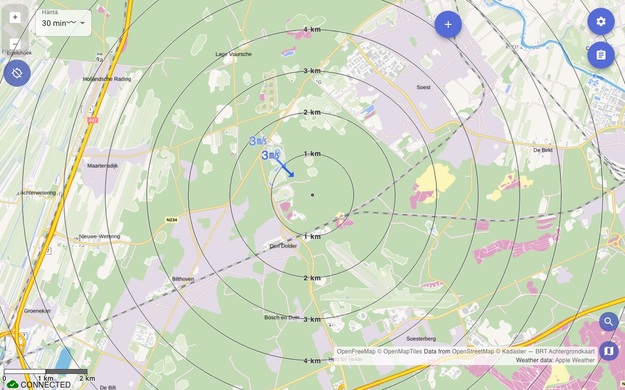Open the Häntä 30 min dropdown
Image resolution: width=625 pixels, height=390 pixels.
(63, 23)
